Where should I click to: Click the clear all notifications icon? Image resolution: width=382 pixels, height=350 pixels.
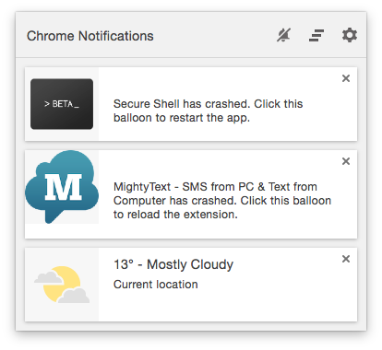(x=316, y=35)
